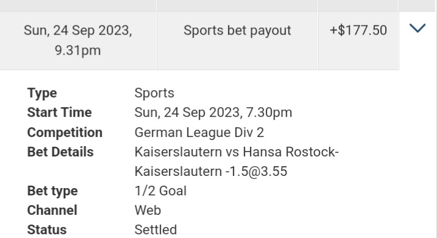The width and height of the screenshot is (437, 238).
Task: Collapse transaction row with chevron arrow
Action: (x=417, y=28)
